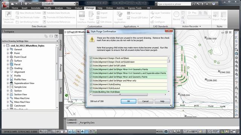
Task: Click OK in Style Purge Confirmation dialog
Action: tap(128, 101)
